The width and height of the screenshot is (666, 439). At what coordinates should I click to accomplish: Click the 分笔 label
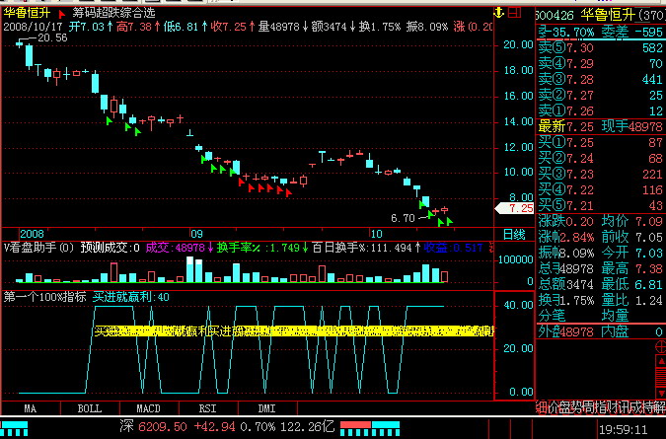[x=552, y=316]
